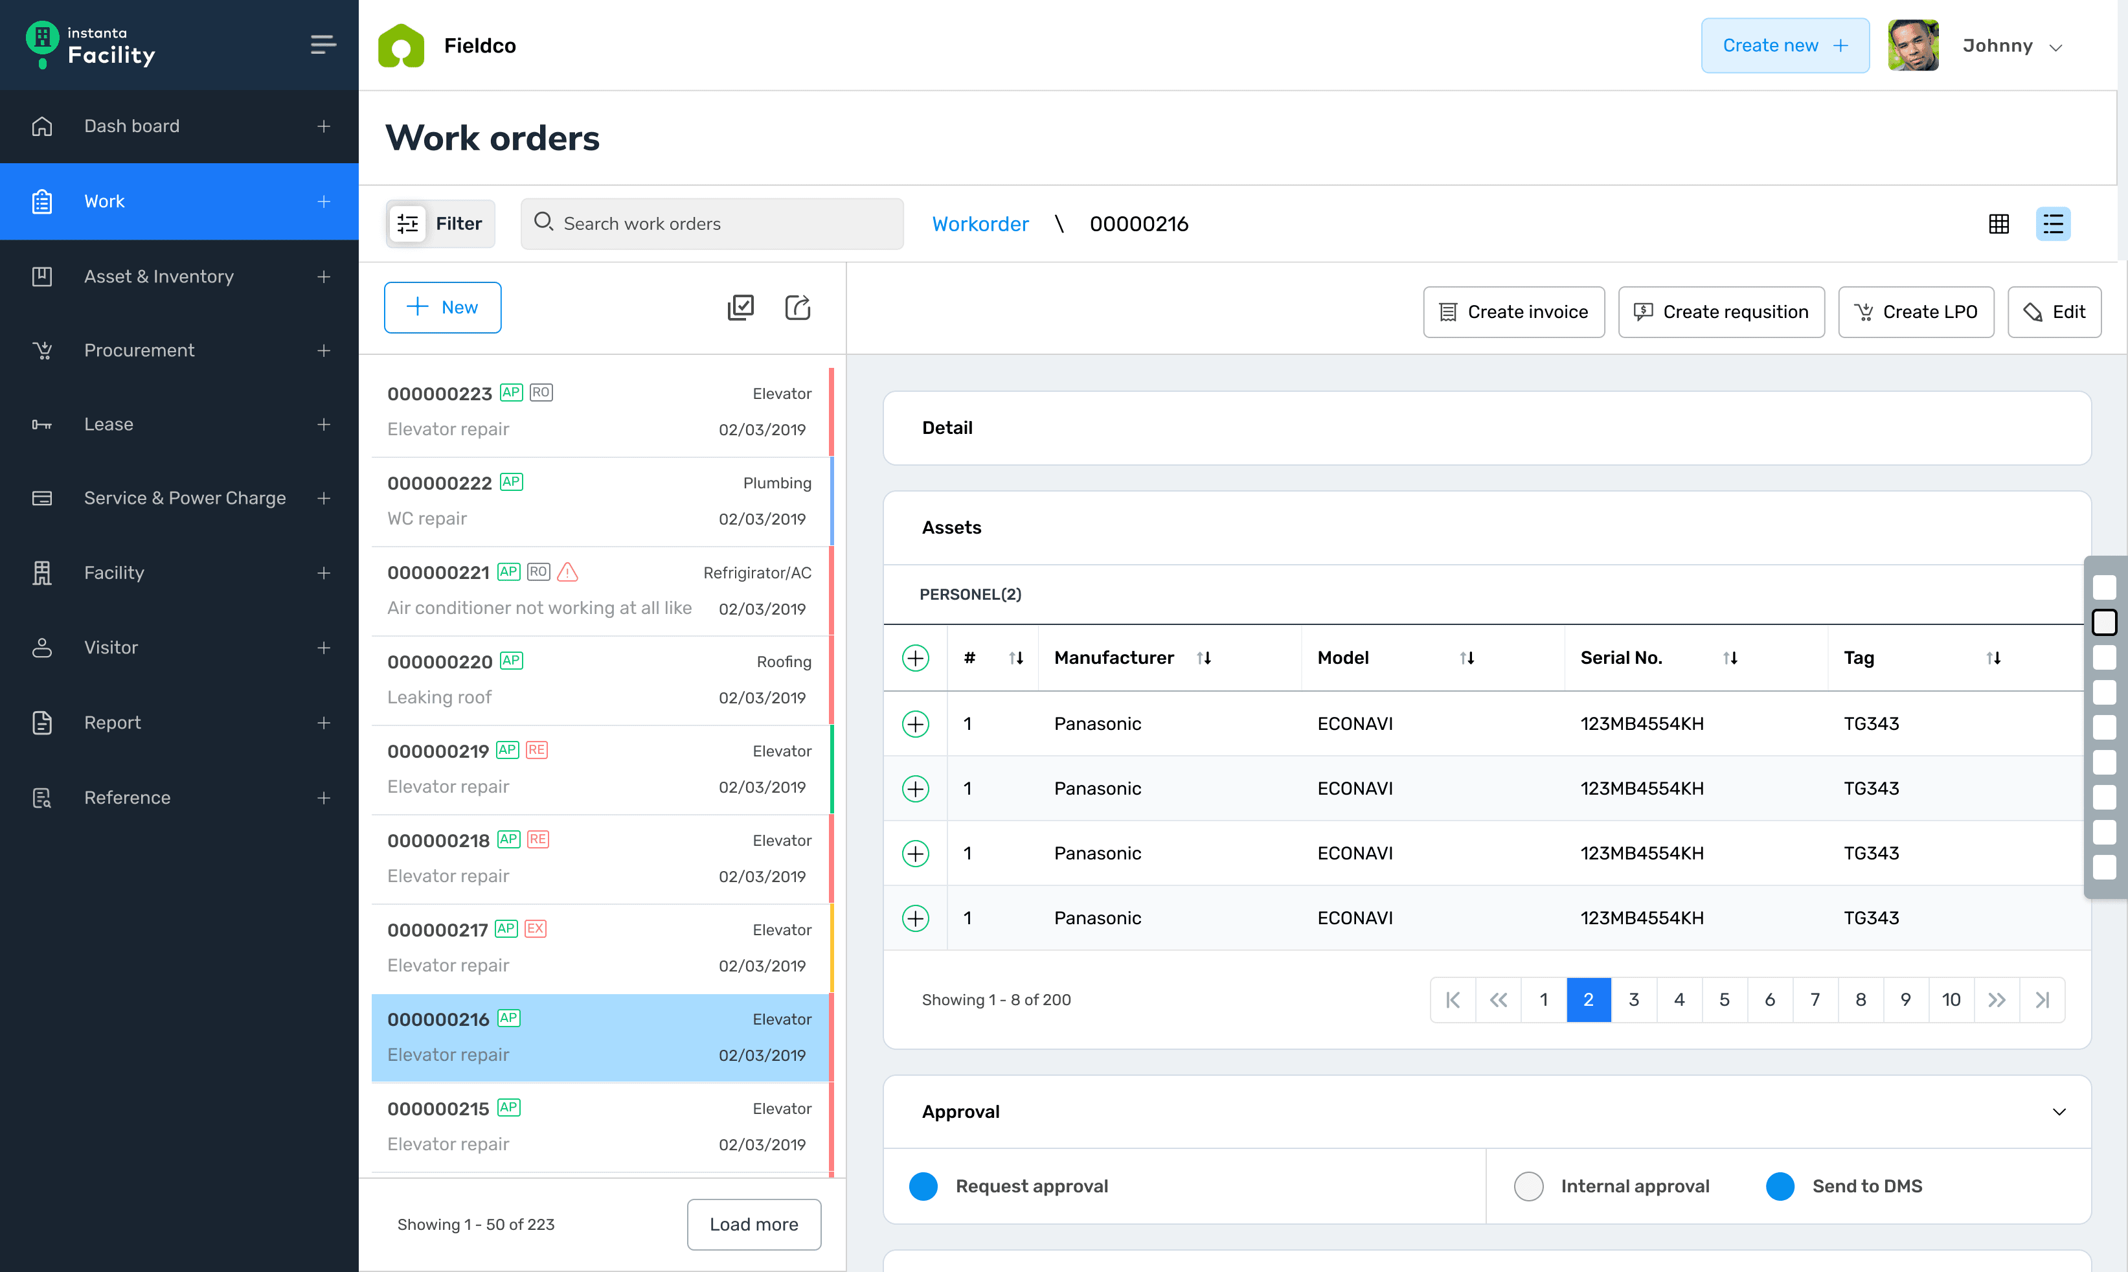Screen dimensions: 2128x1272
Task: Collapse the Approval section chevron
Action: pyautogui.click(x=2059, y=1112)
